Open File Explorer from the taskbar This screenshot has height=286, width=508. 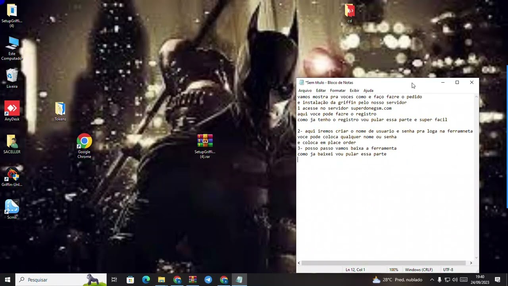click(x=162, y=280)
